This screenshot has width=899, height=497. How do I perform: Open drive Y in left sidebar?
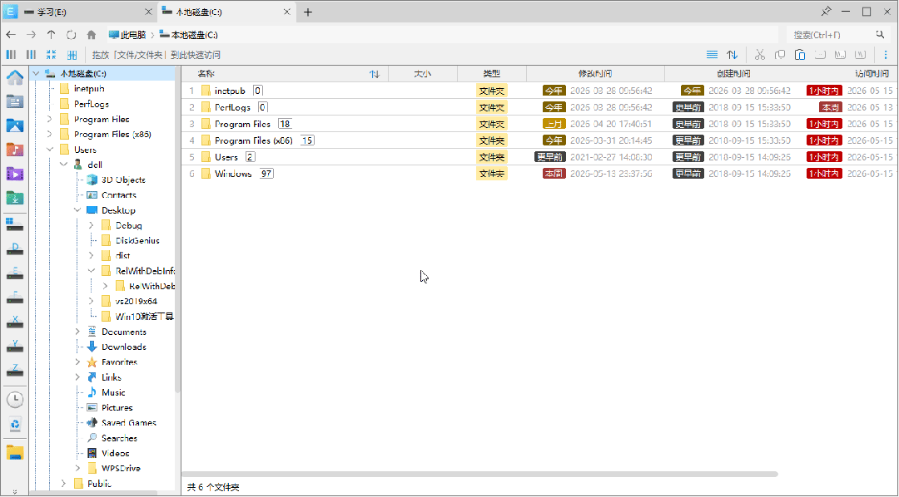(15, 346)
